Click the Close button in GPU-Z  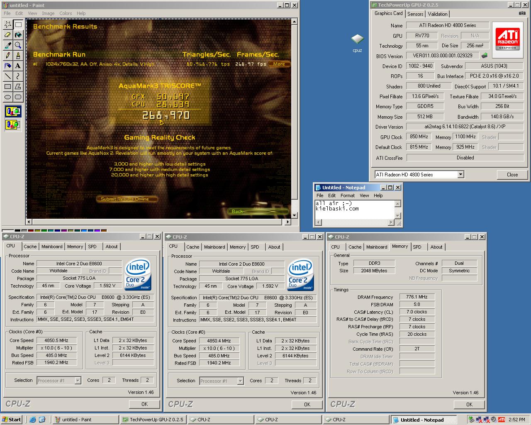click(x=512, y=175)
